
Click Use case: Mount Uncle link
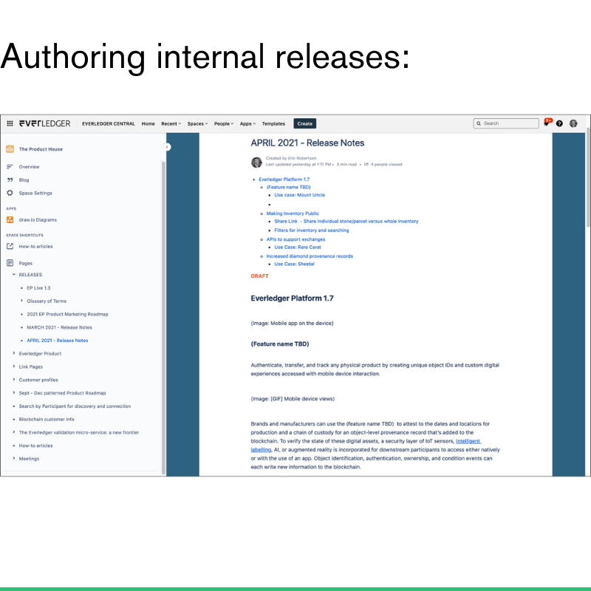click(x=300, y=195)
